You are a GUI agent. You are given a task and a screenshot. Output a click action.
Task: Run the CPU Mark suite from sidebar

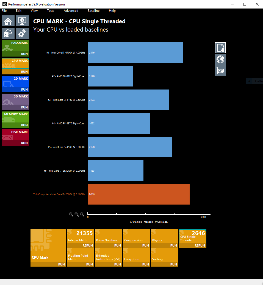click(15, 72)
